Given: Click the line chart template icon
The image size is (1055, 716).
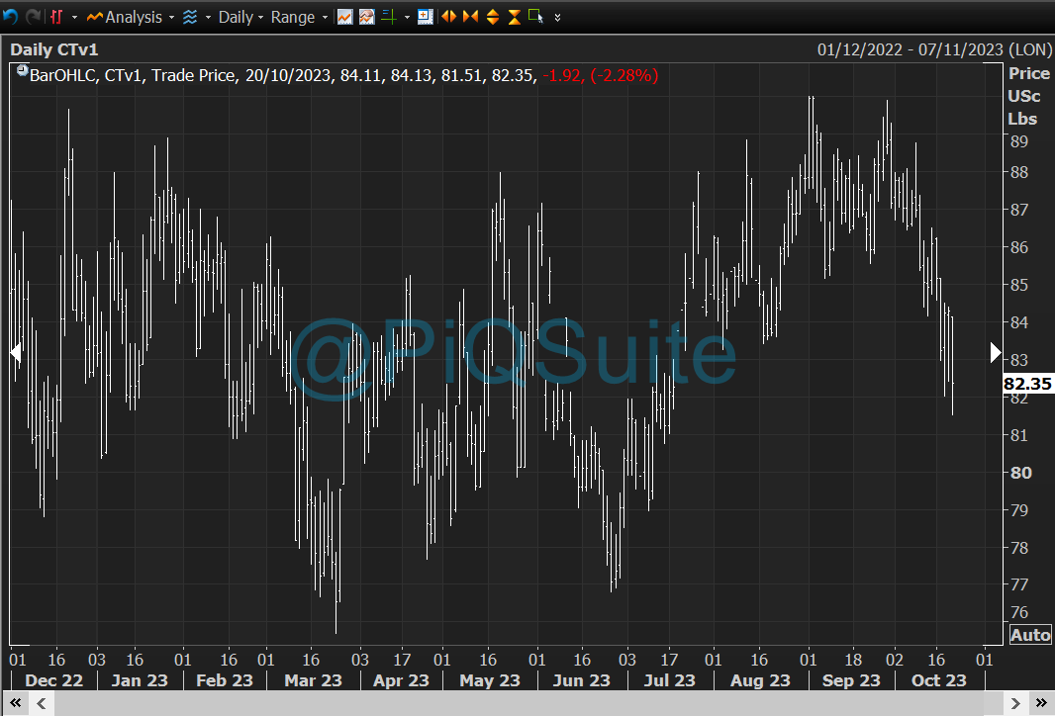Looking at the screenshot, I should click(344, 17).
